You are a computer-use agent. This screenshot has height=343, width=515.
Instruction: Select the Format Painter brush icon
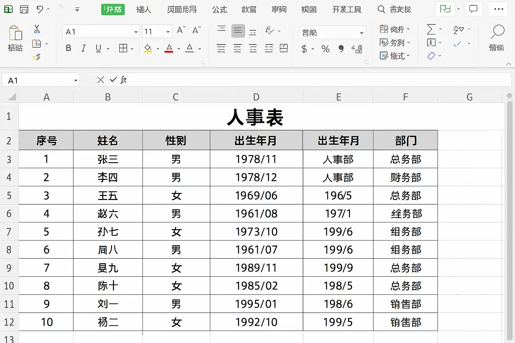pos(37,57)
